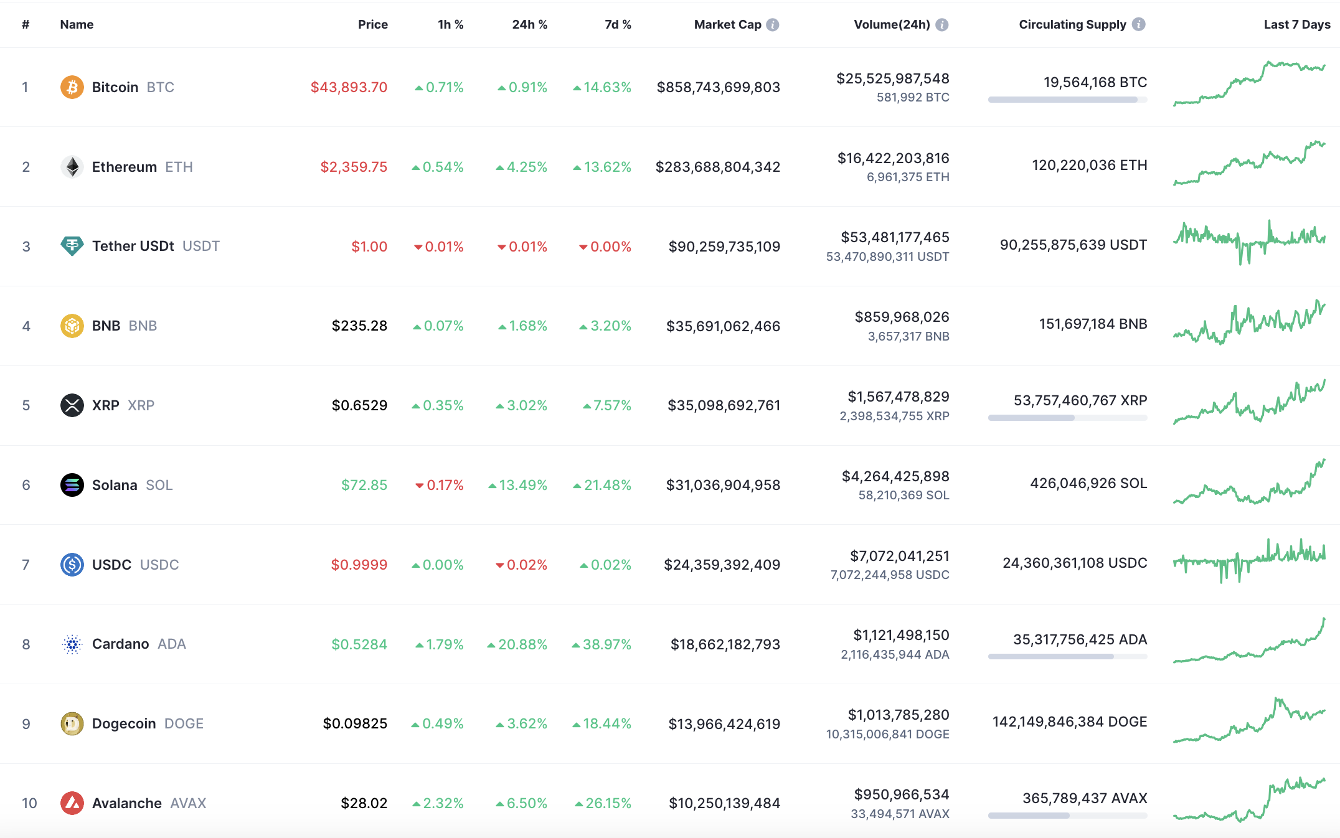The height and width of the screenshot is (838, 1340).
Task: Sort by 24h % column header
Action: (529, 25)
